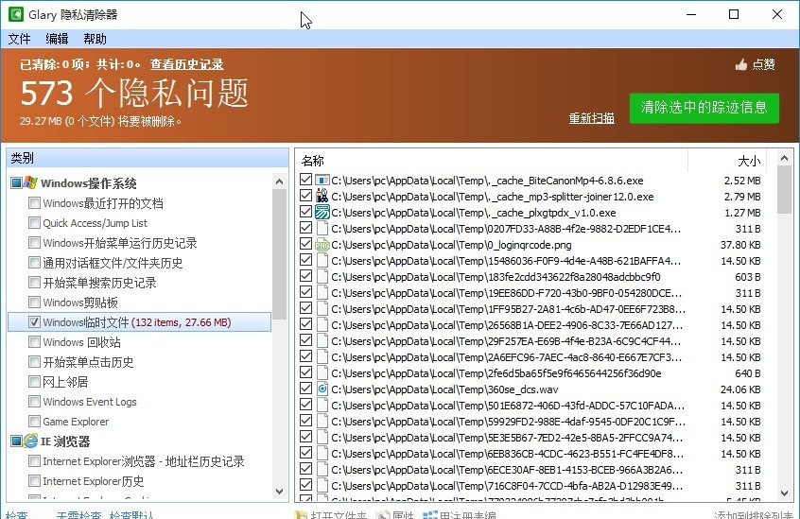800x519 pixels.
Task: Click the 0_loginqrcode.png file icon
Action: click(x=322, y=245)
